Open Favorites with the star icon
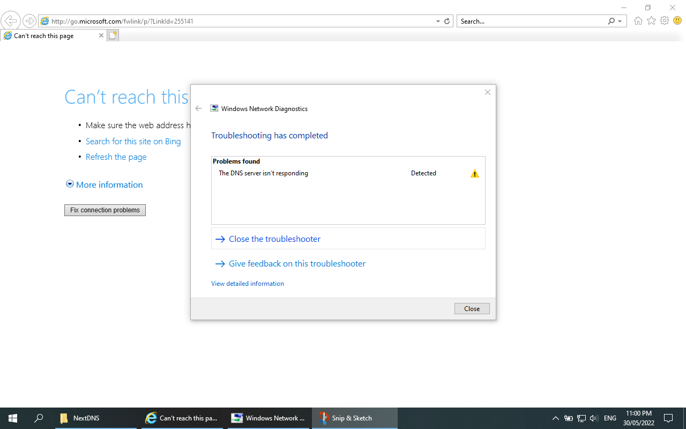The height and width of the screenshot is (429, 686). [x=651, y=20]
